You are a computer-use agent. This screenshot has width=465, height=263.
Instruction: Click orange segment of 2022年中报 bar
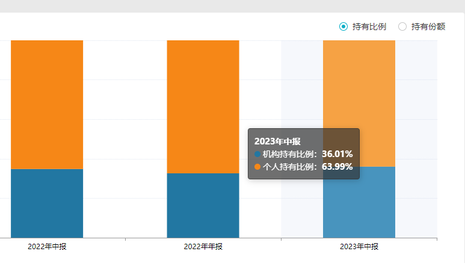click(x=47, y=105)
